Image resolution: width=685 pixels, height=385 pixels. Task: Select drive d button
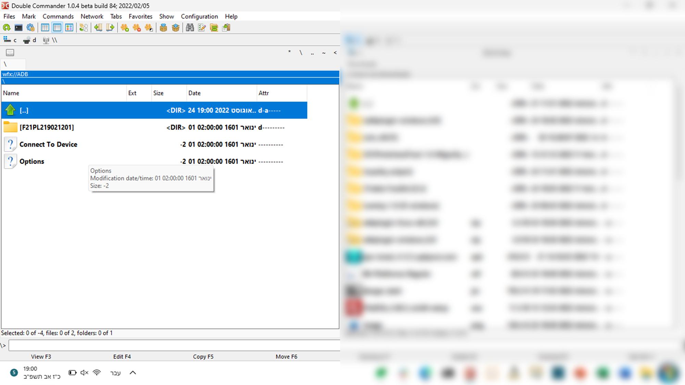29,40
